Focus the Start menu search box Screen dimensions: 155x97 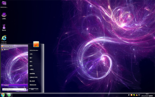coord(14,89)
